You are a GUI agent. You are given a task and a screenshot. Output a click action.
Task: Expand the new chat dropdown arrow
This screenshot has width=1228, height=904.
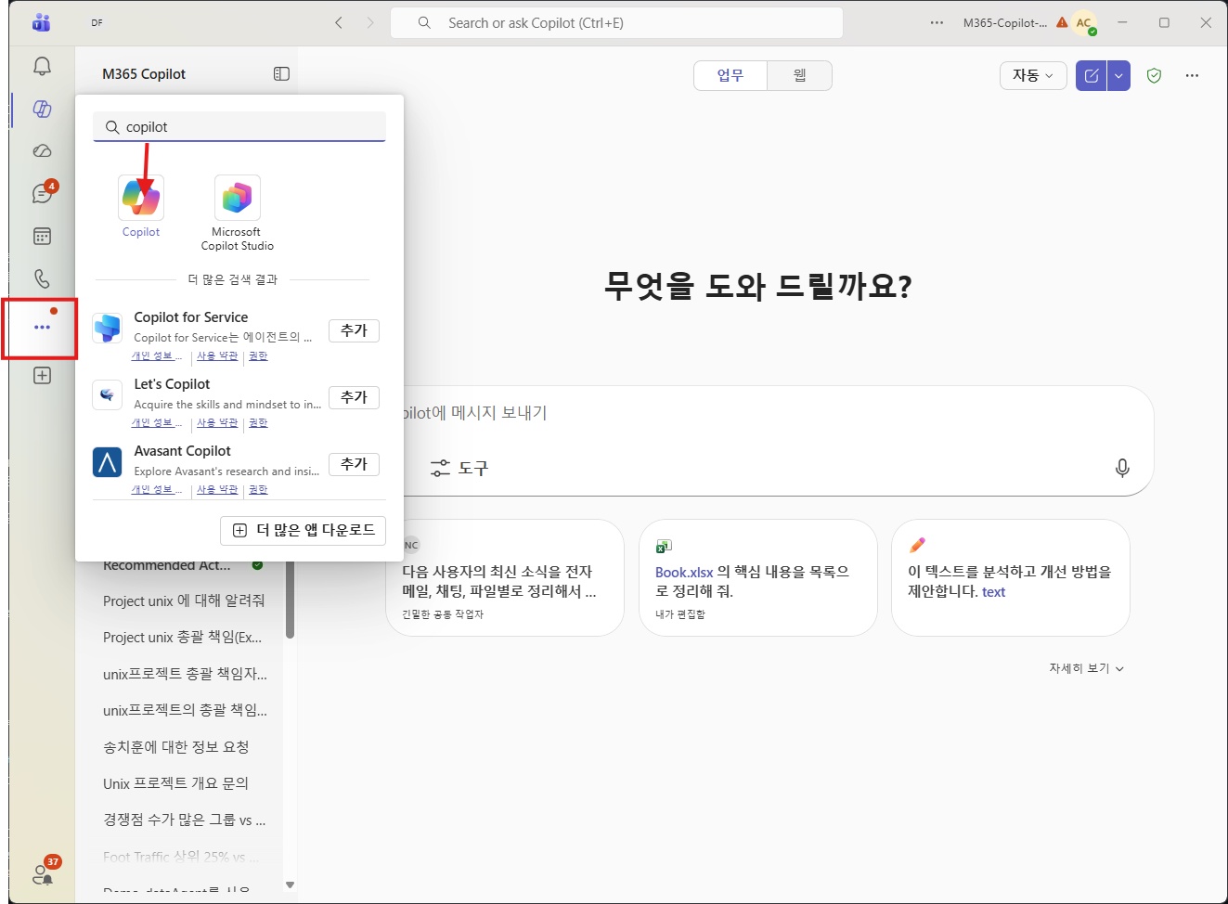click(x=1118, y=75)
